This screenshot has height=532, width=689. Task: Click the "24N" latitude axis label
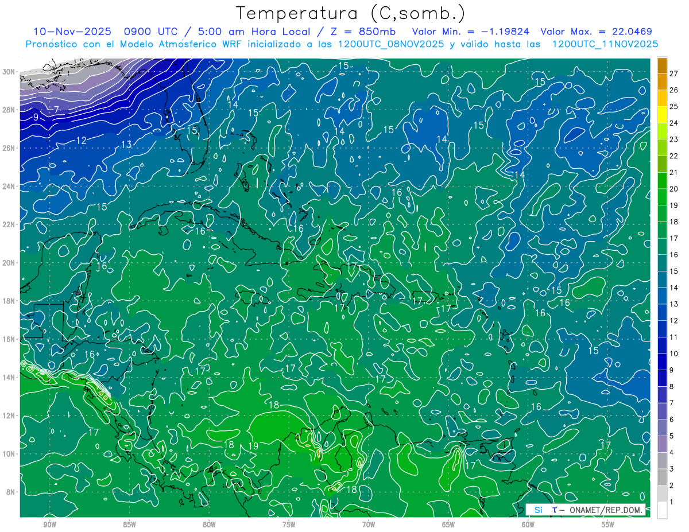tap(10, 186)
